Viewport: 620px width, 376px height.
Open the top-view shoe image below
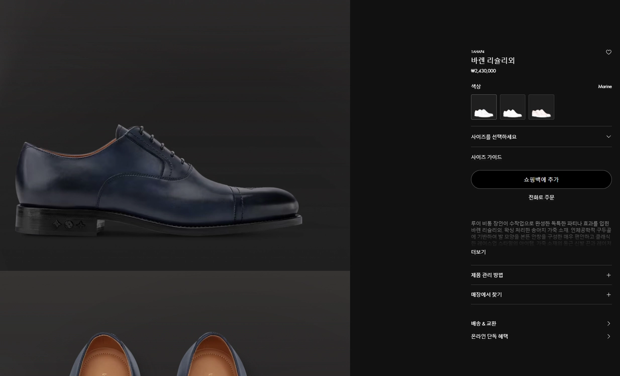175,324
